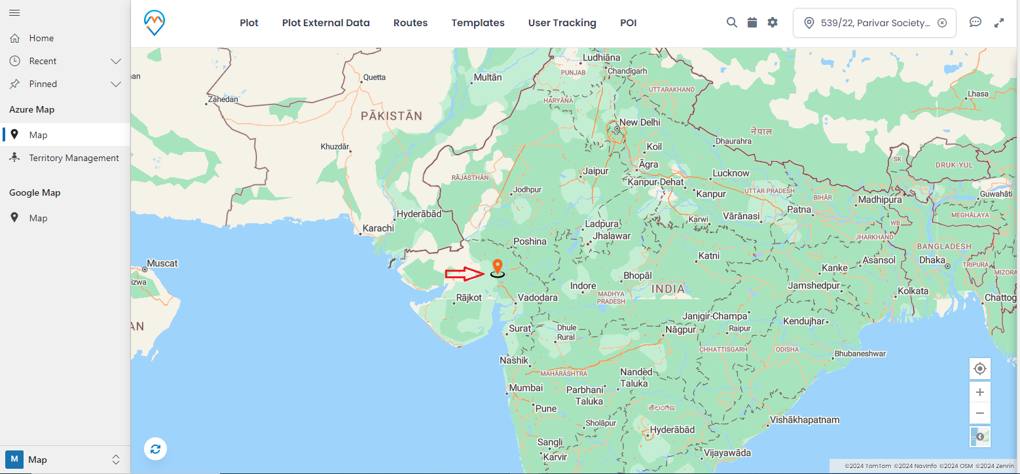
Task: Refresh the map data
Action: (x=155, y=449)
